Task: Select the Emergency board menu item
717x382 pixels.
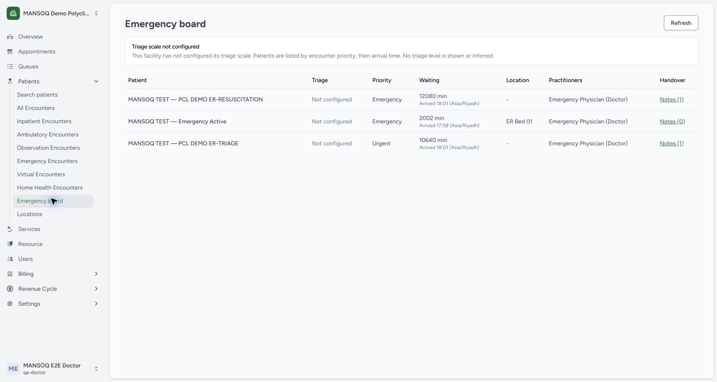Action: [x=53, y=201]
